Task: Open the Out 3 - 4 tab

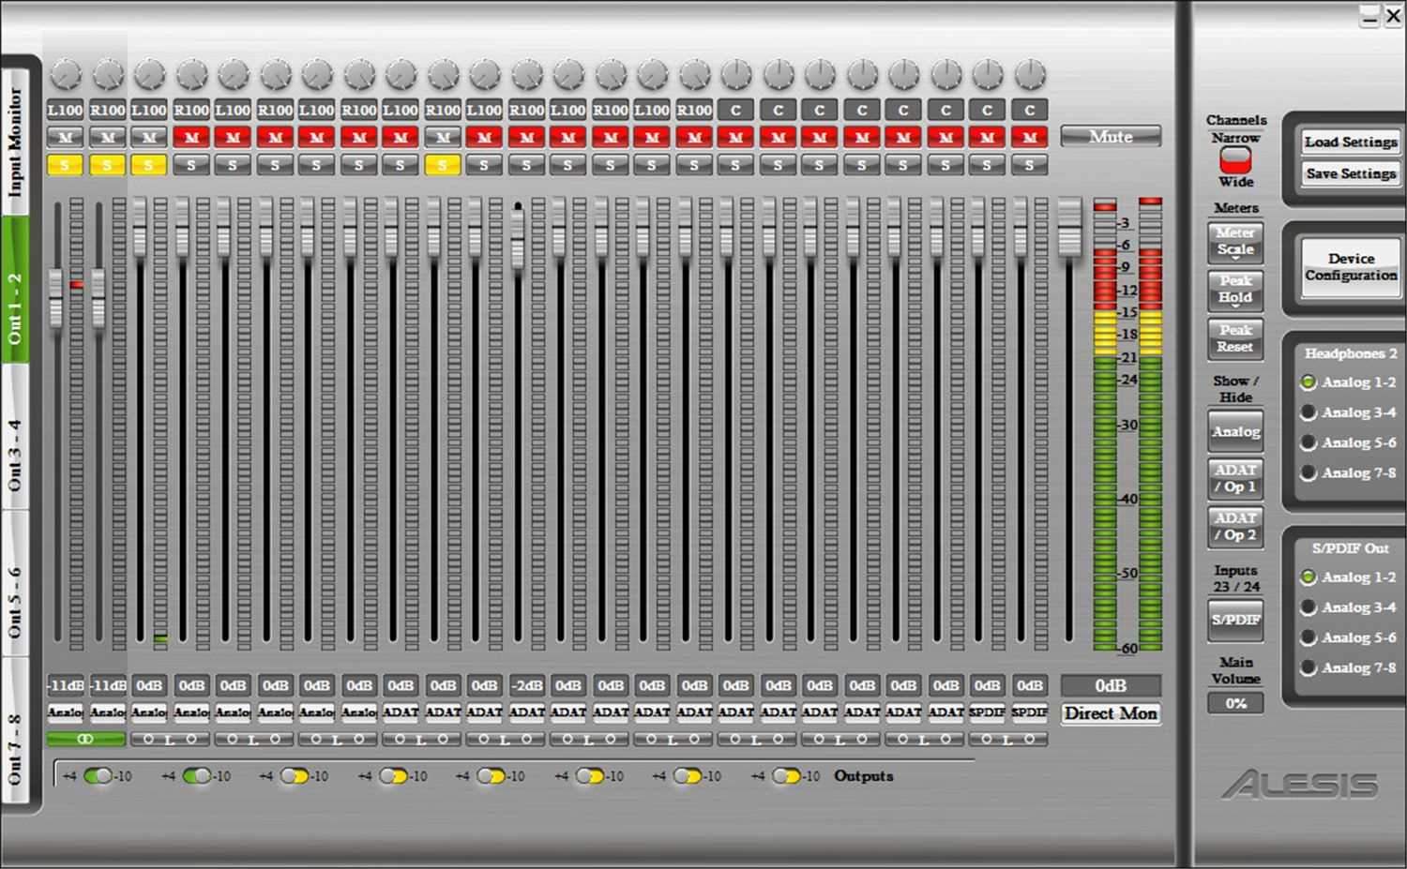Action: pos(15,438)
